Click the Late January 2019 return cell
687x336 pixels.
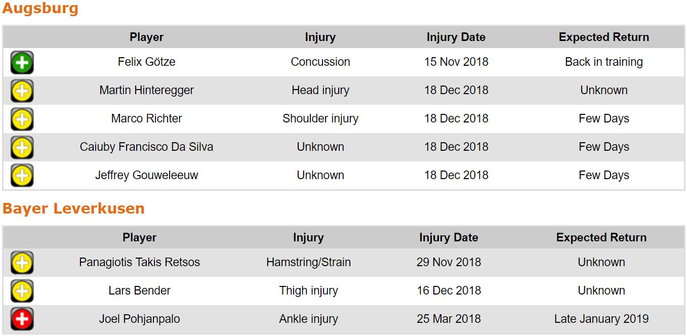tap(601, 319)
